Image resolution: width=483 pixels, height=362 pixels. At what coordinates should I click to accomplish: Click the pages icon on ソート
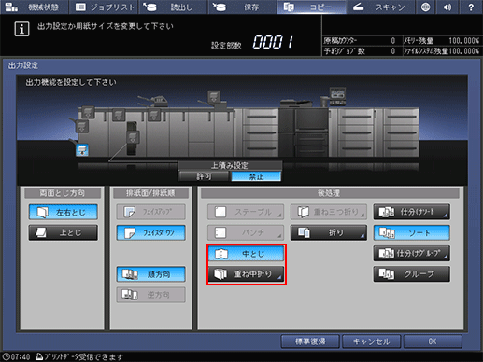pyautogui.click(x=387, y=232)
